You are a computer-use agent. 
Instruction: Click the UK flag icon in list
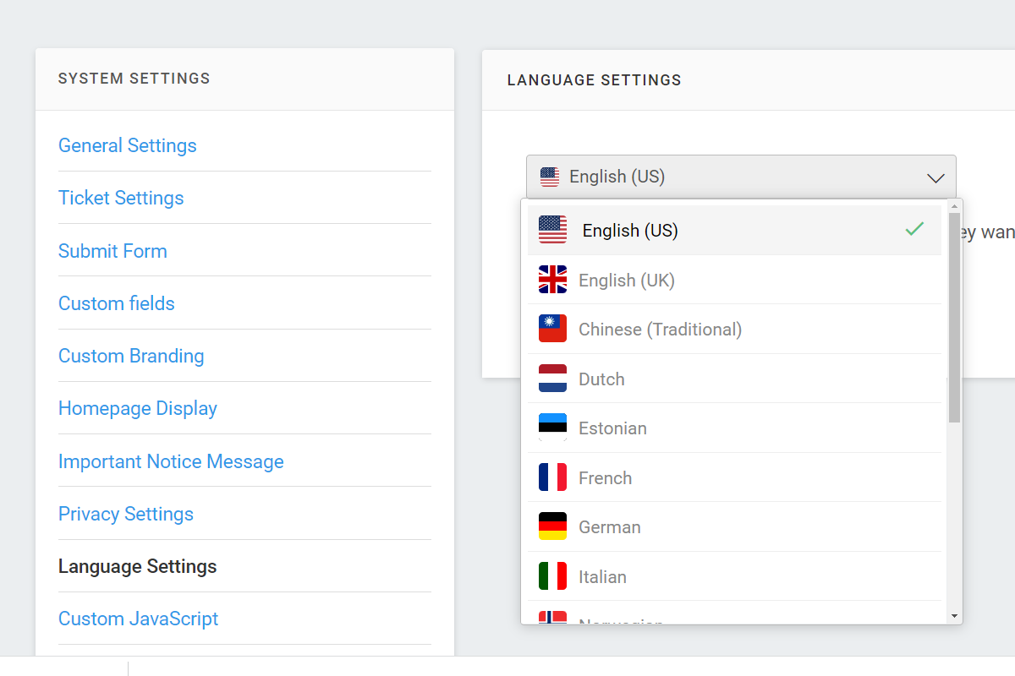552,280
